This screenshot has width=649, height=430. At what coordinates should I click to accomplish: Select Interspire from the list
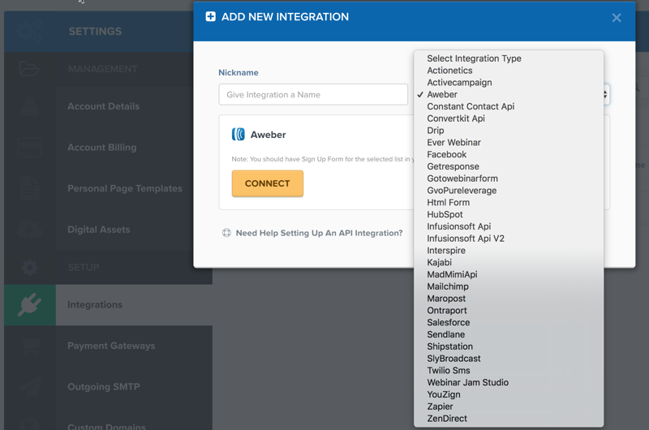click(509, 251)
